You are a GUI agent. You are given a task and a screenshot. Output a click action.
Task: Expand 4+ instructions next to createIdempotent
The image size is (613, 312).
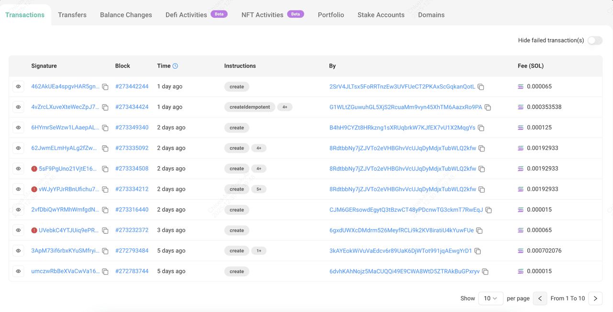coord(284,107)
